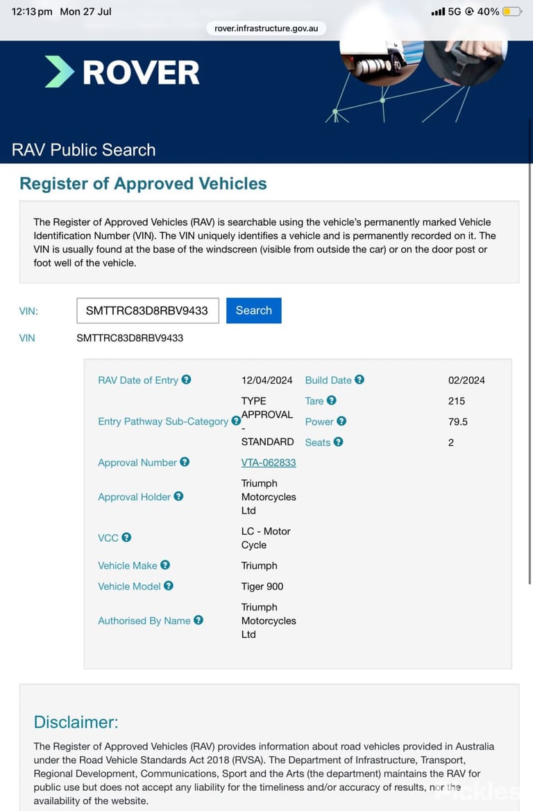The height and width of the screenshot is (811, 533).
Task: Click the Register of Approved Vehicles heading
Action: (x=144, y=184)
